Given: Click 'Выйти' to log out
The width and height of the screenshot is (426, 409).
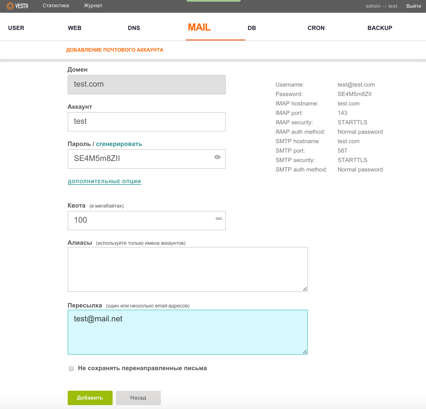Looking at the screenshot, I should click(414, 6).
